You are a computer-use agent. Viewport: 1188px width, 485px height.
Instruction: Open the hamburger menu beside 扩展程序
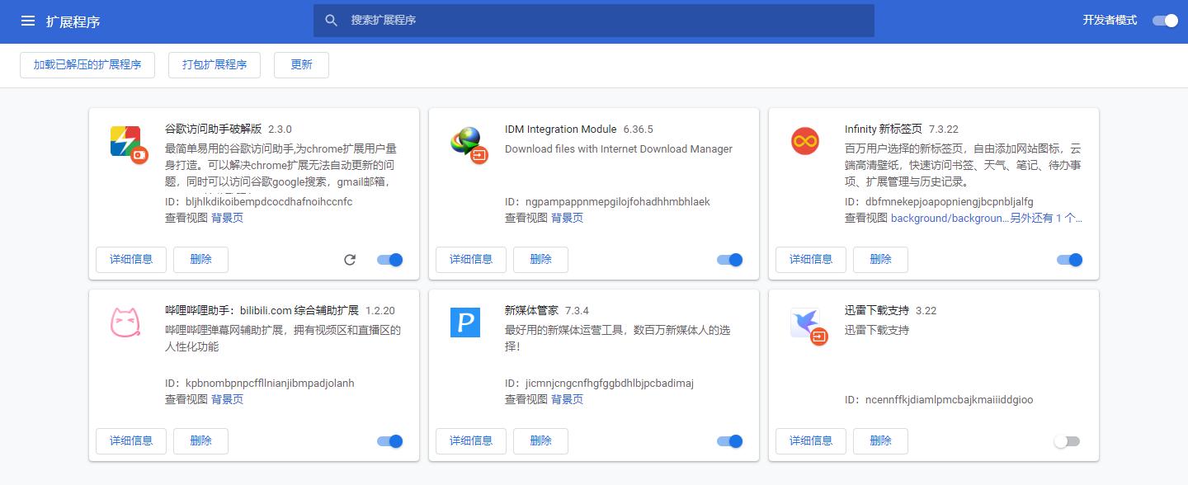pos(27,21)
